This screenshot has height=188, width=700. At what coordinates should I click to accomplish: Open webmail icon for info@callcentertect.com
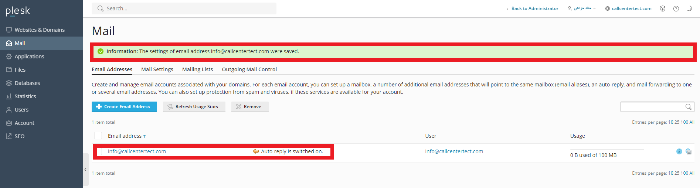click(689, 151)
